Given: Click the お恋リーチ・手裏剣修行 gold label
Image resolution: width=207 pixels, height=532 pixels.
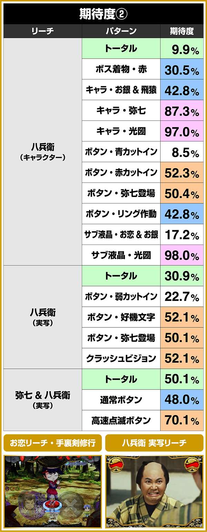Looking at the screenshot, I should 53,443.
